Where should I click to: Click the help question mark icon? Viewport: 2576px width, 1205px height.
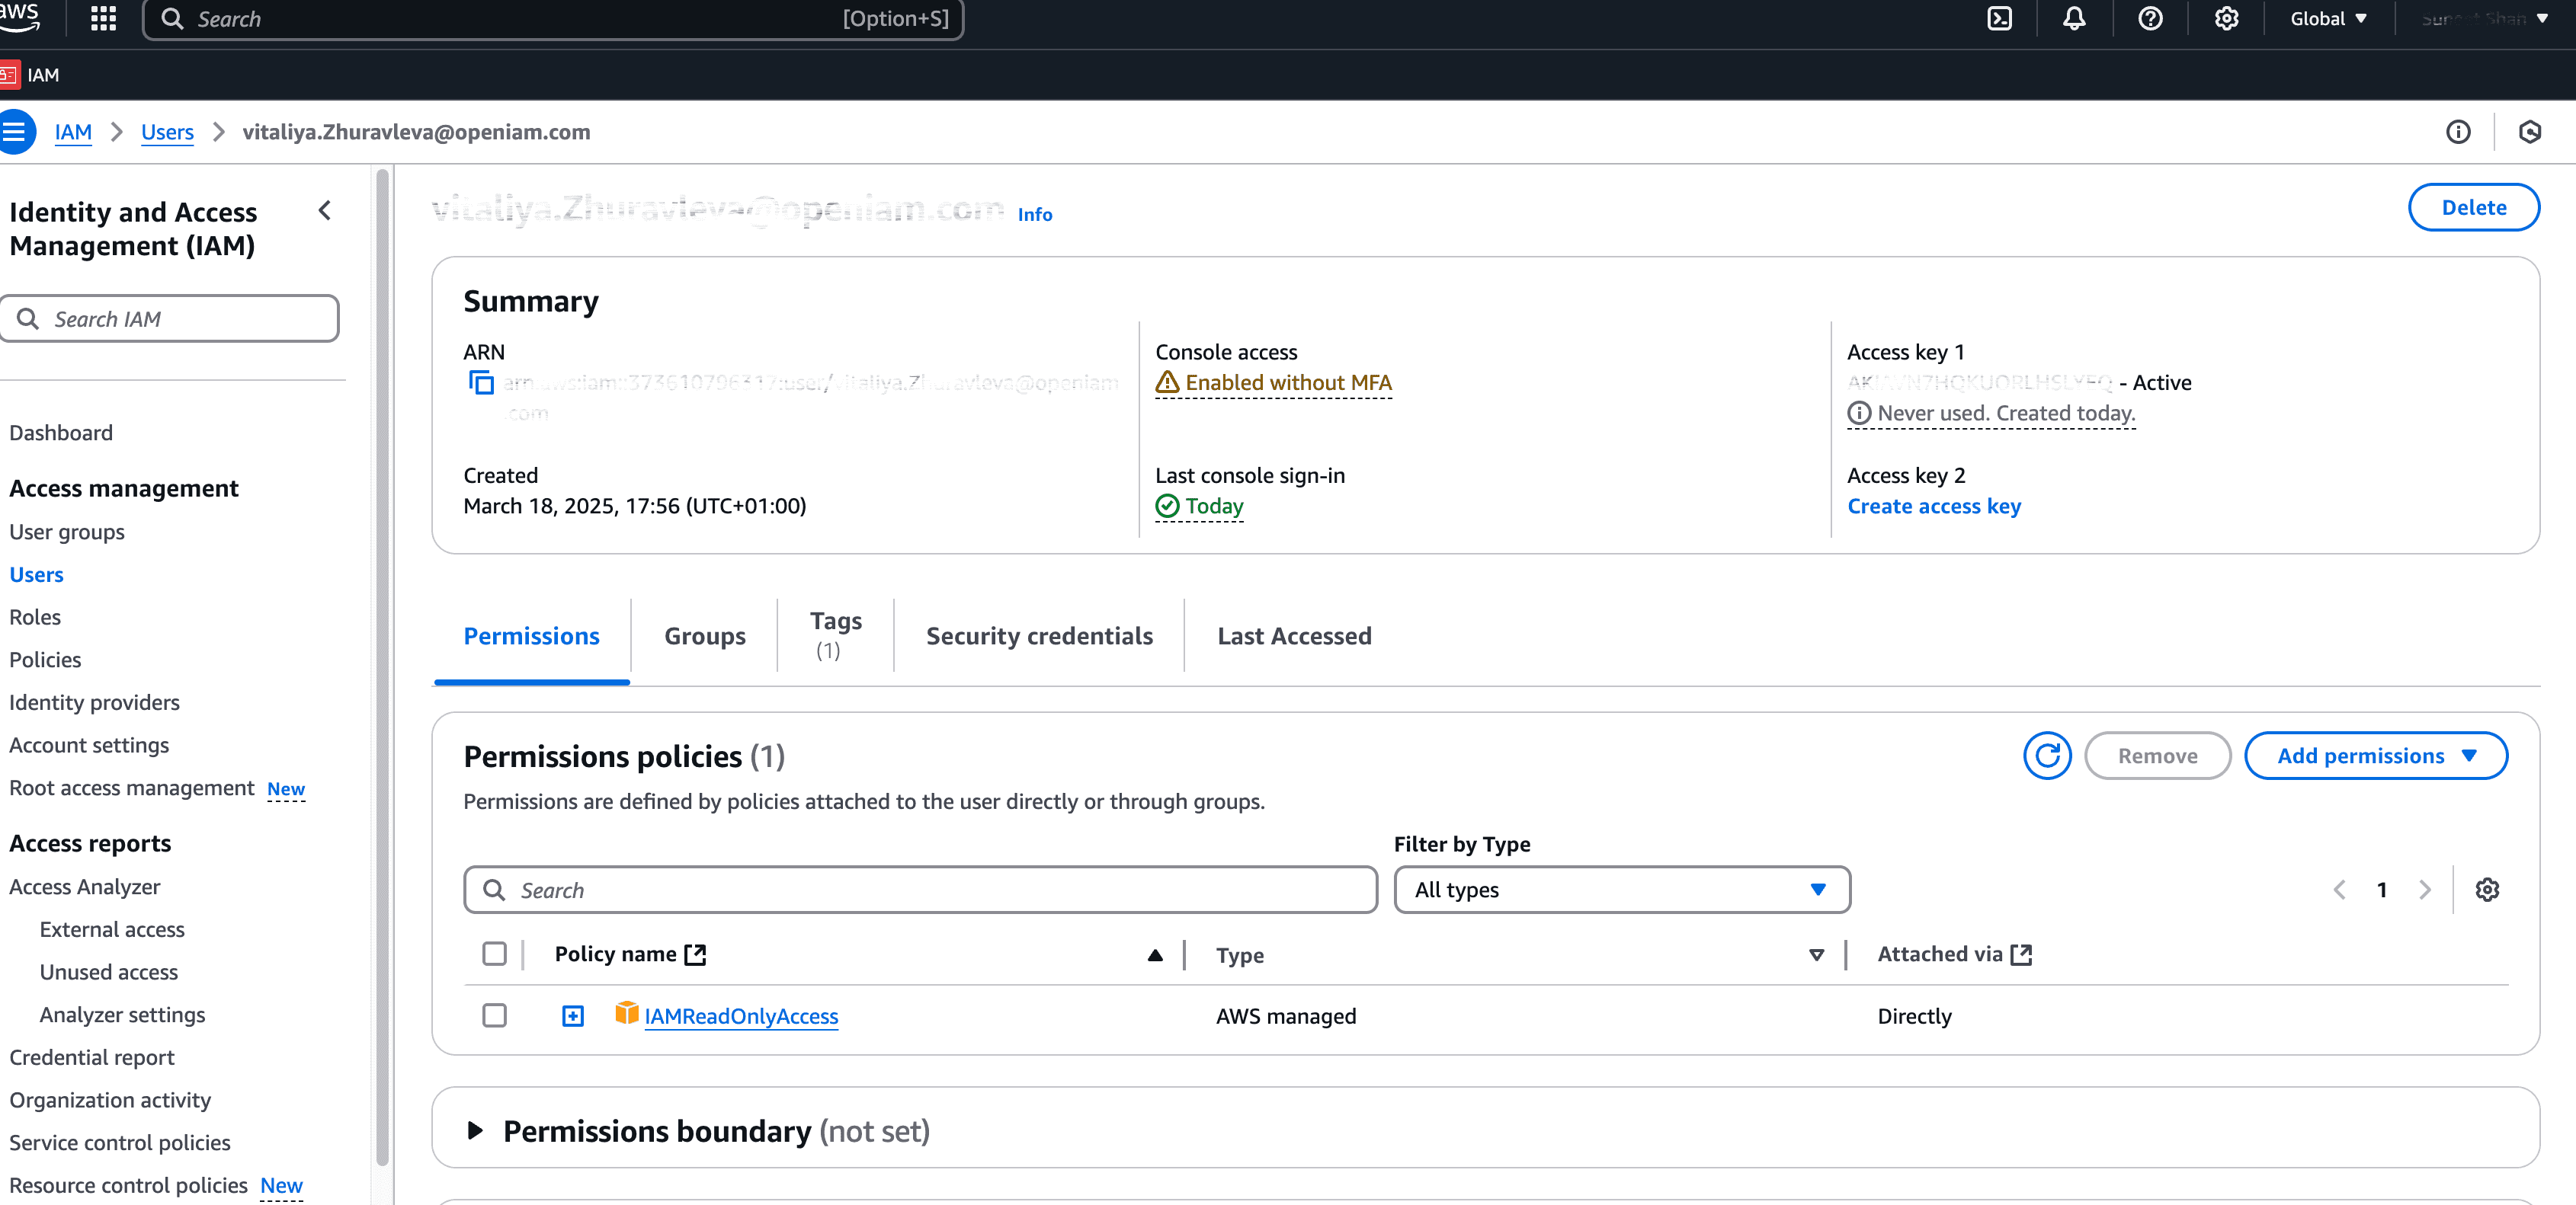coord(2150,19)
